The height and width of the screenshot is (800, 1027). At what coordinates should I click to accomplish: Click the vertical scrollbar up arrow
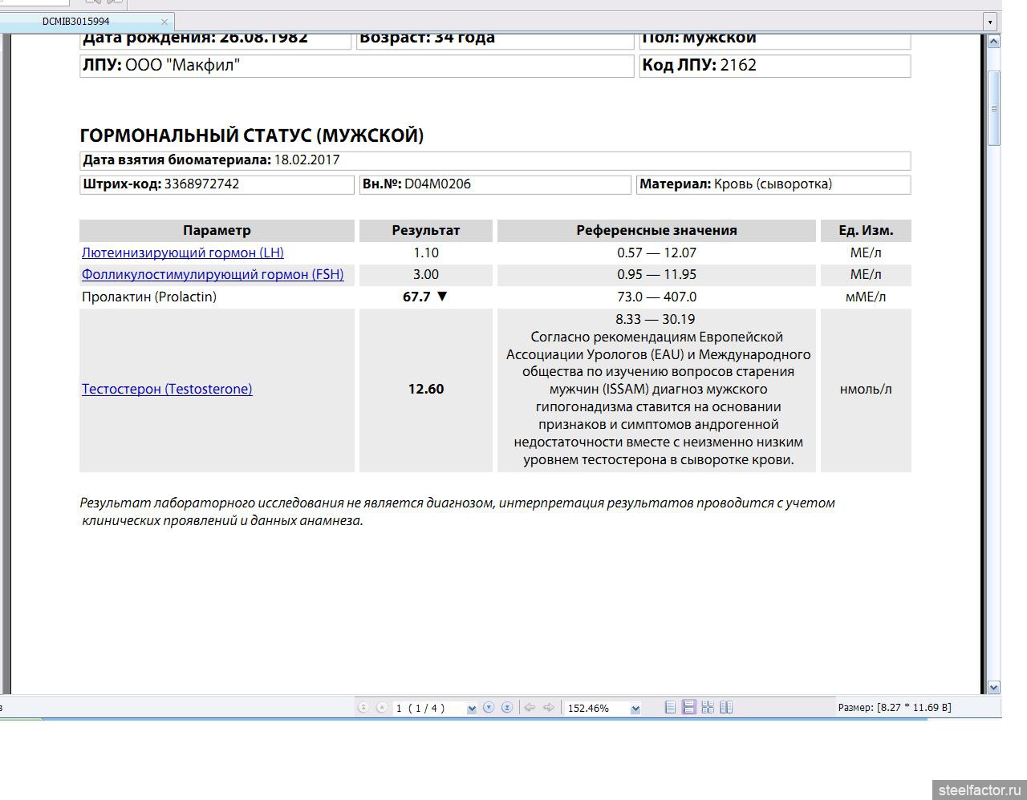pos(994,41)
